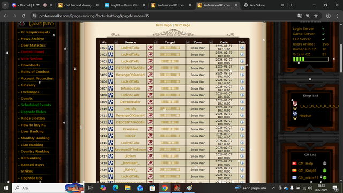Open Chrome three-dot menu
343x193 pixels.
338,16
